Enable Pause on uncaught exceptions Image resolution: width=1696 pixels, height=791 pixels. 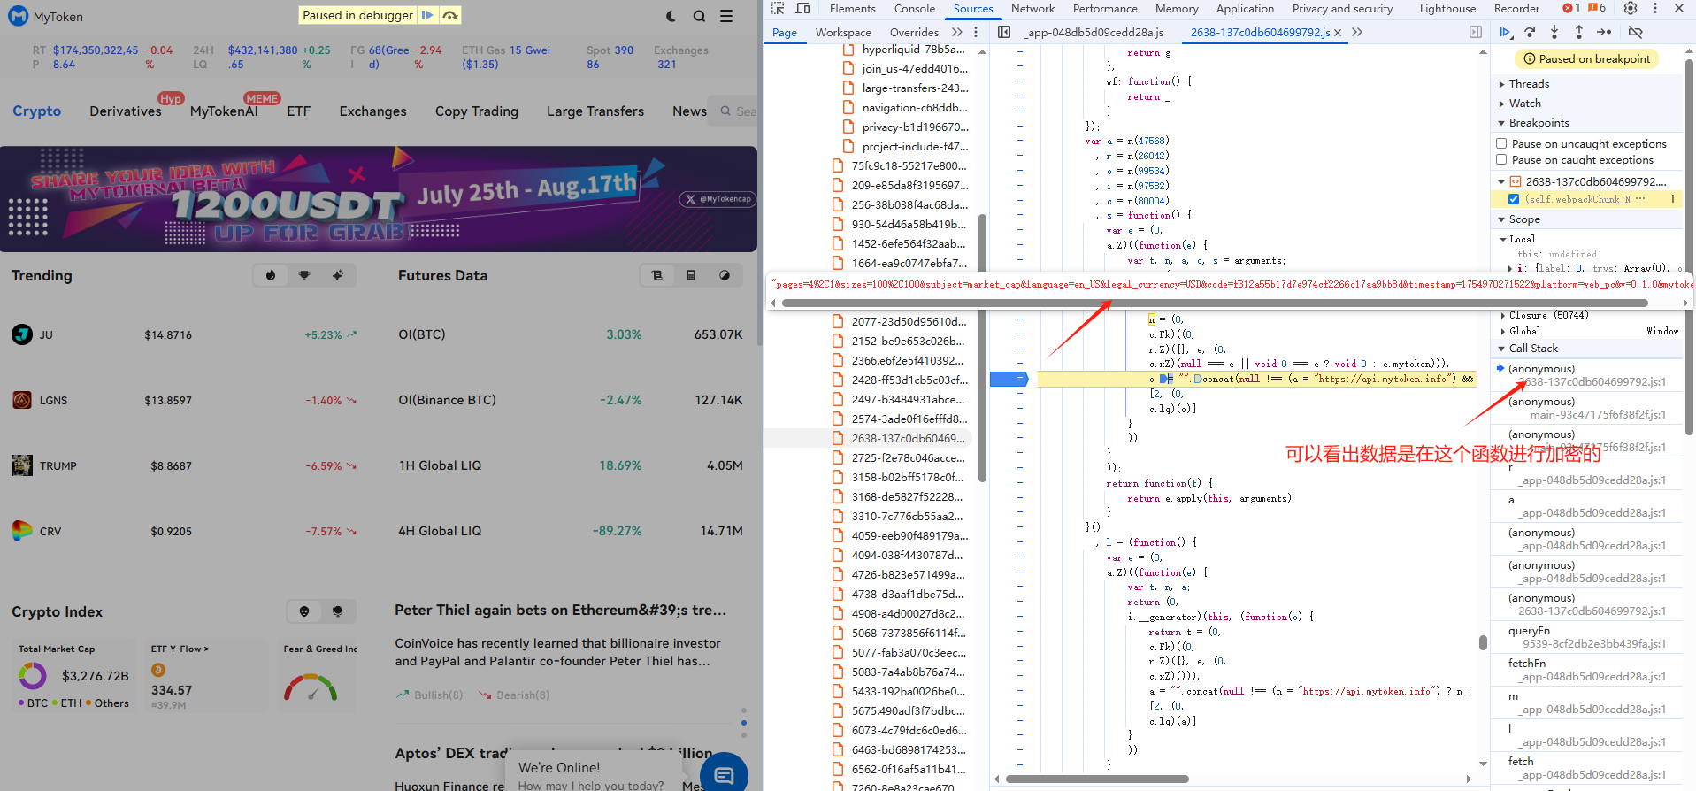(x=1501, y=143)
